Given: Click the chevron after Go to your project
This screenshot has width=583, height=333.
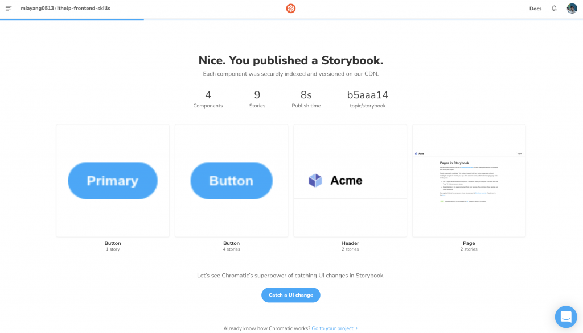Looking at the screenshot, I should click(x=356, y=328).
